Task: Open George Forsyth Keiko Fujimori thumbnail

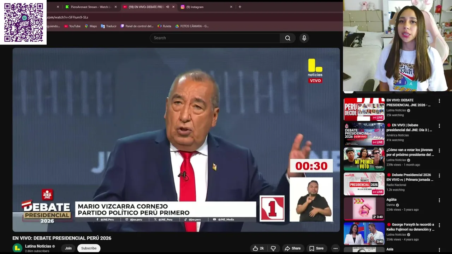Action: (364, 234)
